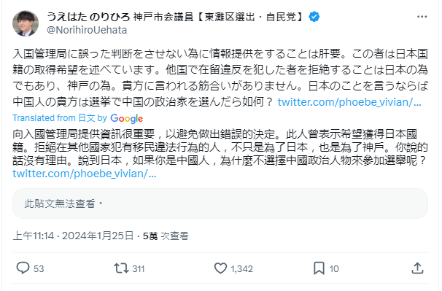Bookmark the post with the bookmark icon

[319, 268]
